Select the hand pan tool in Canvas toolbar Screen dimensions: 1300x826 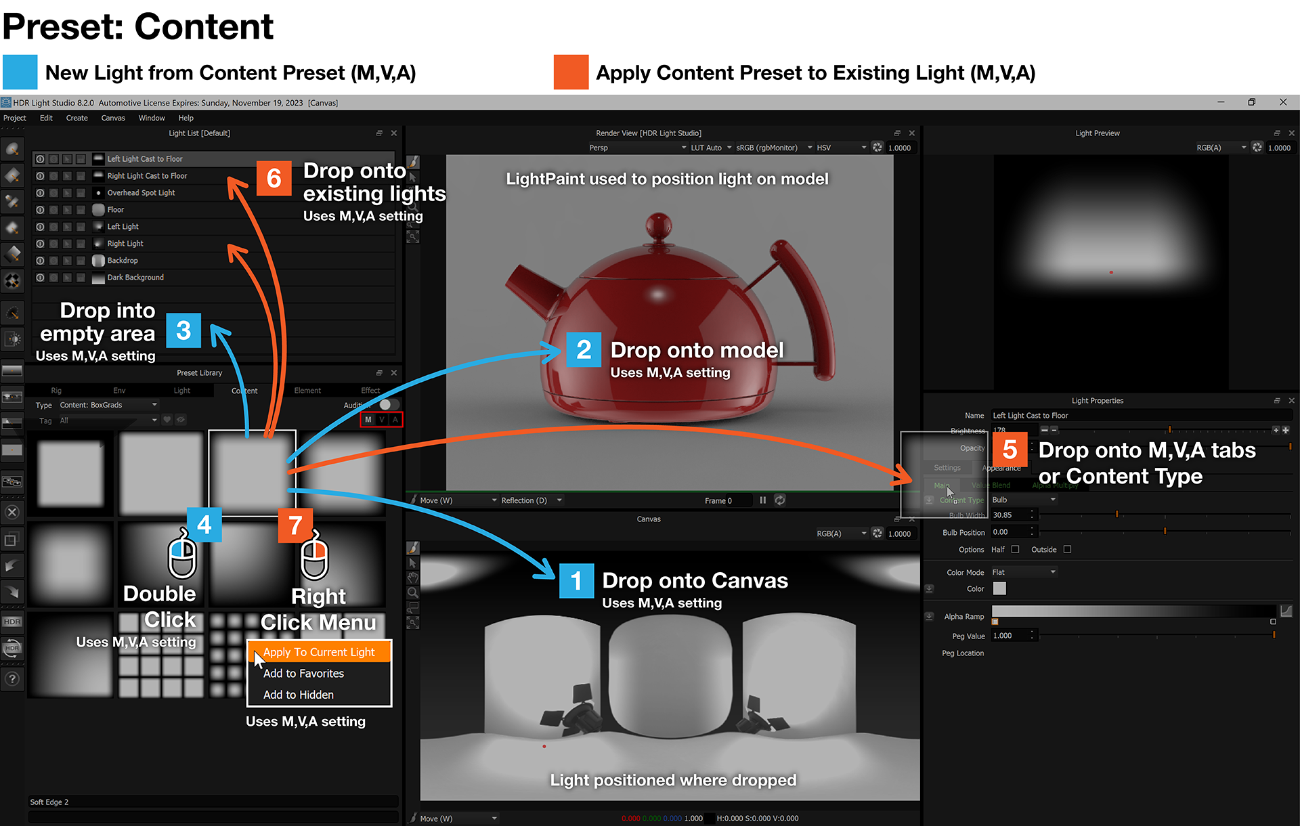(x=413, y=578)
